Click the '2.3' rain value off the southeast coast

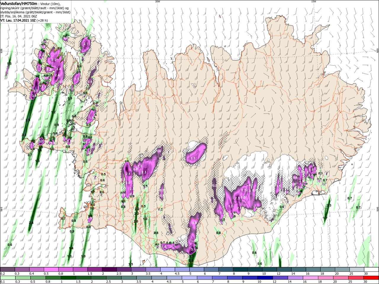329,206
